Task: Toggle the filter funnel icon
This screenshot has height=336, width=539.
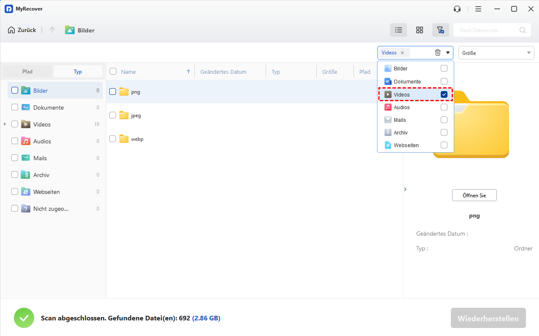Action: click(440, 30)
